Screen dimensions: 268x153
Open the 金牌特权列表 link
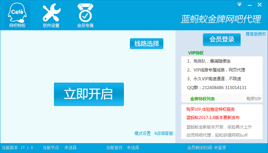pyautogui.click(x=202, y=99)
